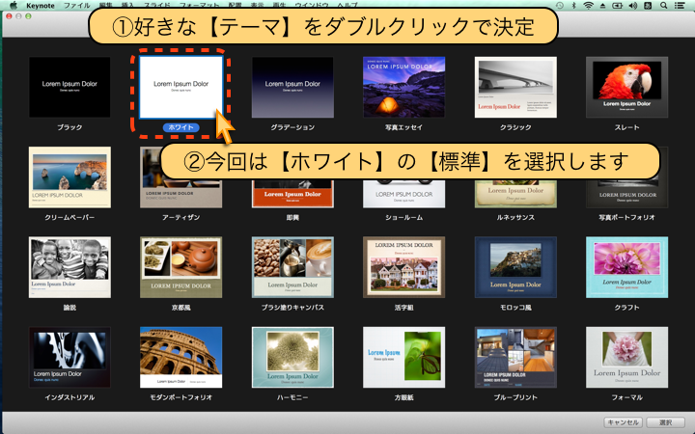Select the モダンポートフォリオ theme with Colosseum
This screenshot has height=434, width=695.
181,358
